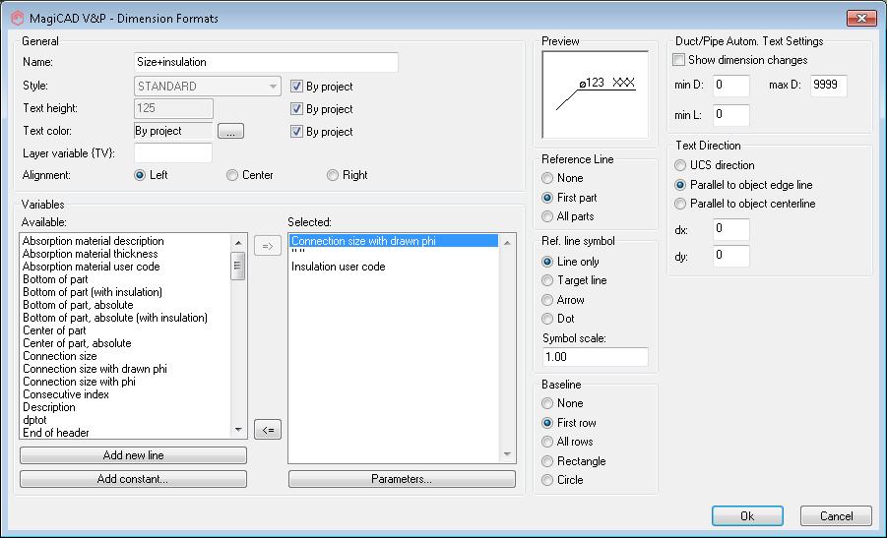Select Center alignment radio button
887x538 pixels.
232,175
